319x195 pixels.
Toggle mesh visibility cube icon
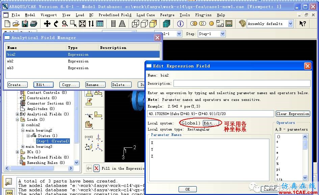pos(166,24)
